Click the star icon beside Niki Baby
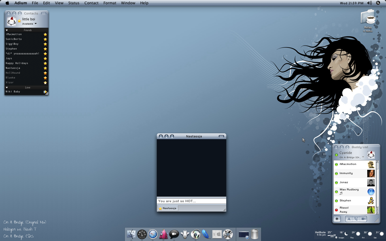 pos(45,92)
